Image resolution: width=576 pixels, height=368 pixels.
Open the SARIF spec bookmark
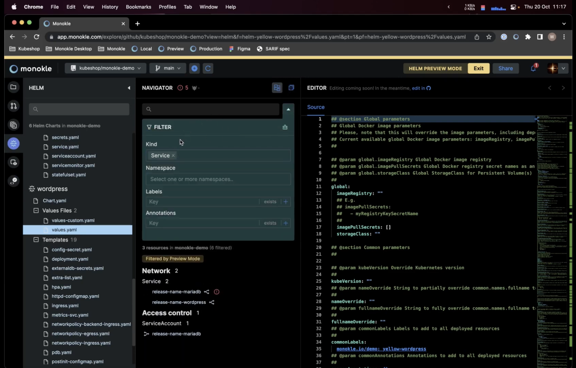coord(273,49)
